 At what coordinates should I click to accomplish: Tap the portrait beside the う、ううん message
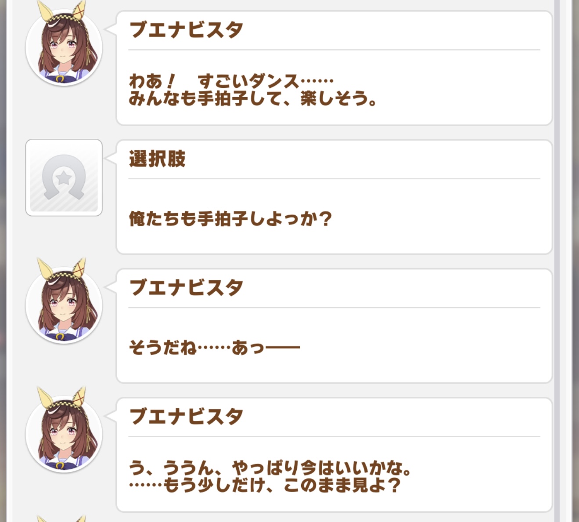(64, 434)
